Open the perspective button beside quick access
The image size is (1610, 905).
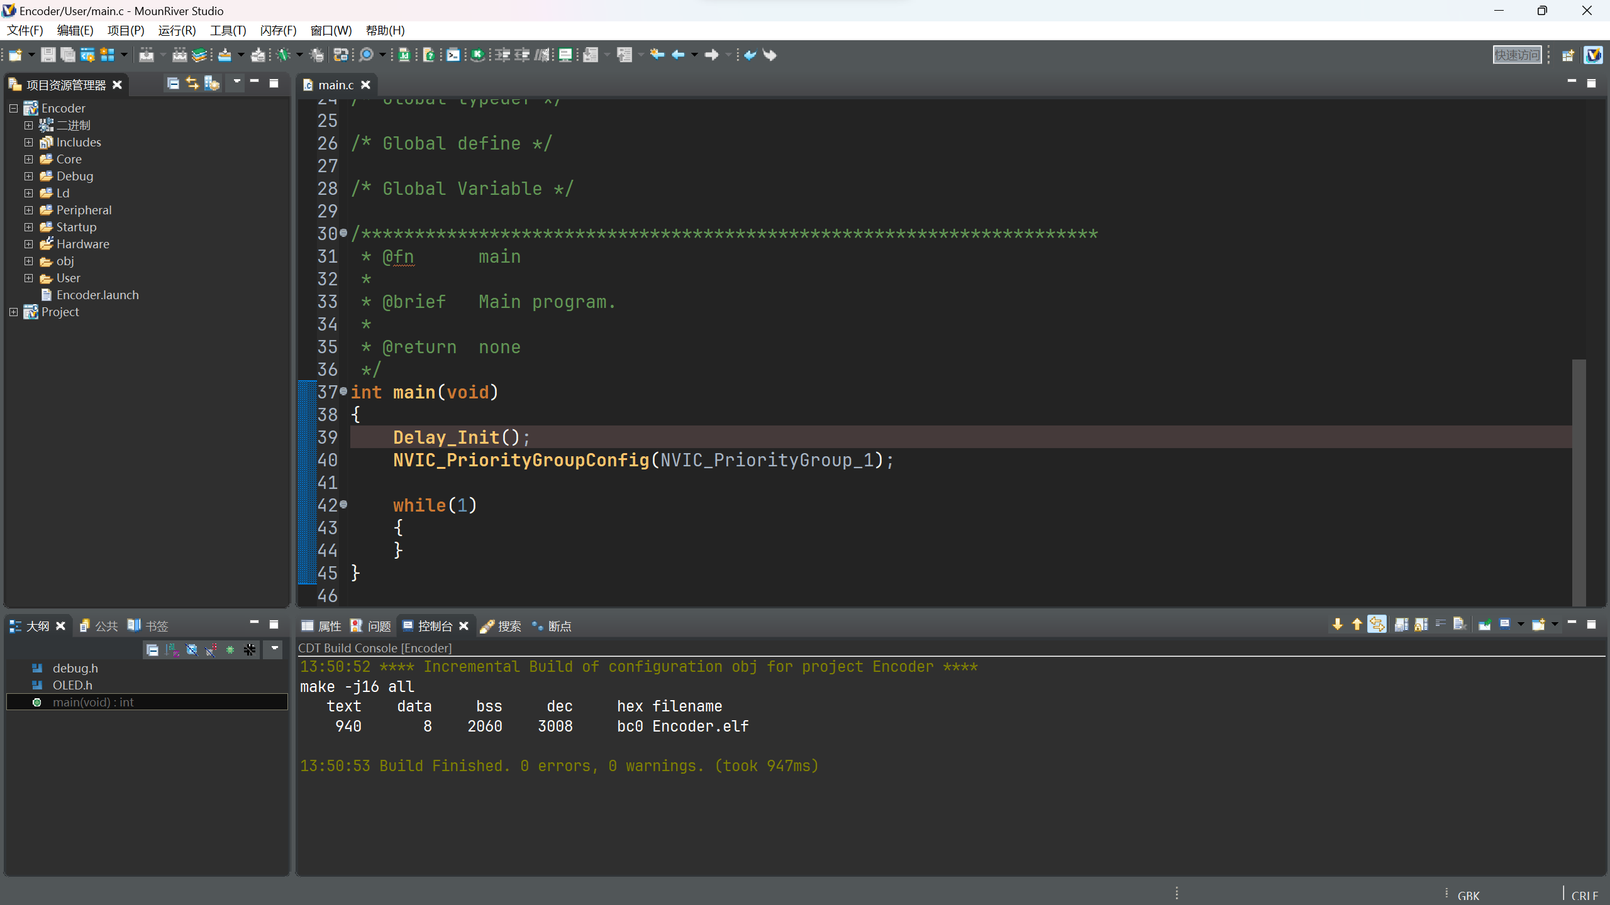pos(1568,55)
